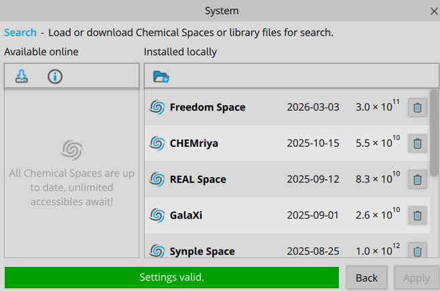Click the Freedom Space swirl icon
Viewport: 440px width, 291px height.
(157, 107)
